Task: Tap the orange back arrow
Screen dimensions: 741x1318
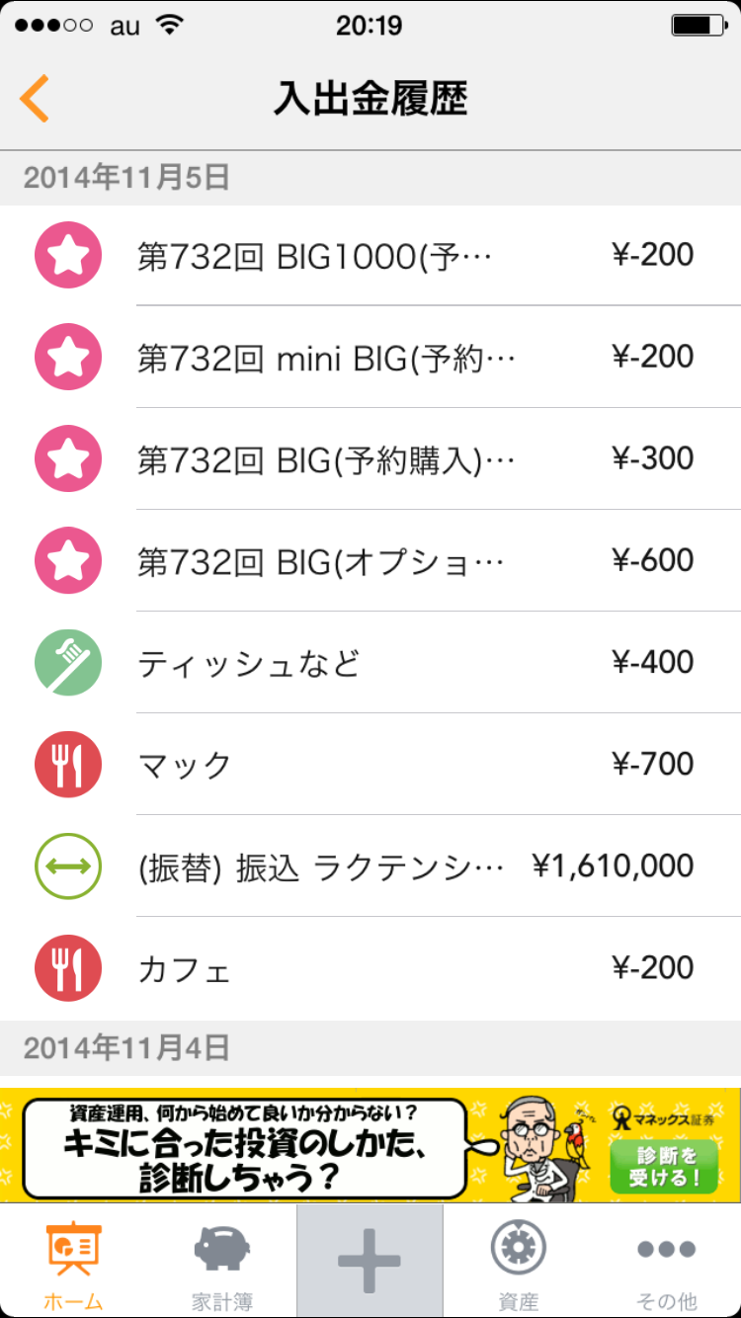Action: coord(35,99)
